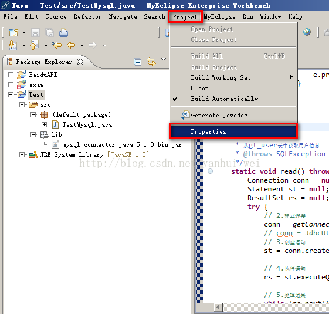Collapse All in Package Explorer
Image resolution: width=329 pixels, height=314 pixels.
click(138, 62)
